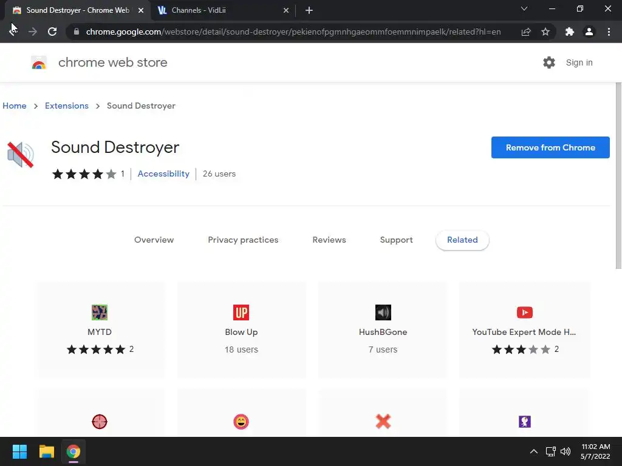The width and height of the screenshot is (622, 466).
Task: Close the Sound Destroyer tab
Action: point(141,10)
